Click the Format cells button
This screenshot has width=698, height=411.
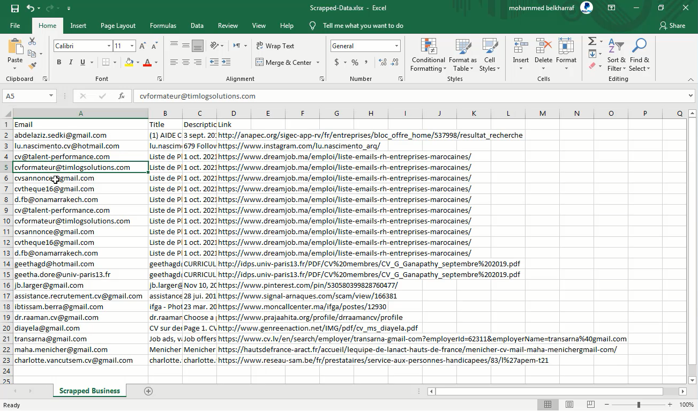click(x=566, y=55)
